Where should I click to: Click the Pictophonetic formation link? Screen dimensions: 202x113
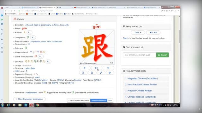(31, 93)
